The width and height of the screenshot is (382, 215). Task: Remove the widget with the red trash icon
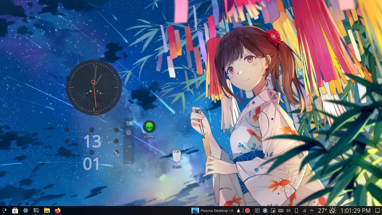coord(129,158)
